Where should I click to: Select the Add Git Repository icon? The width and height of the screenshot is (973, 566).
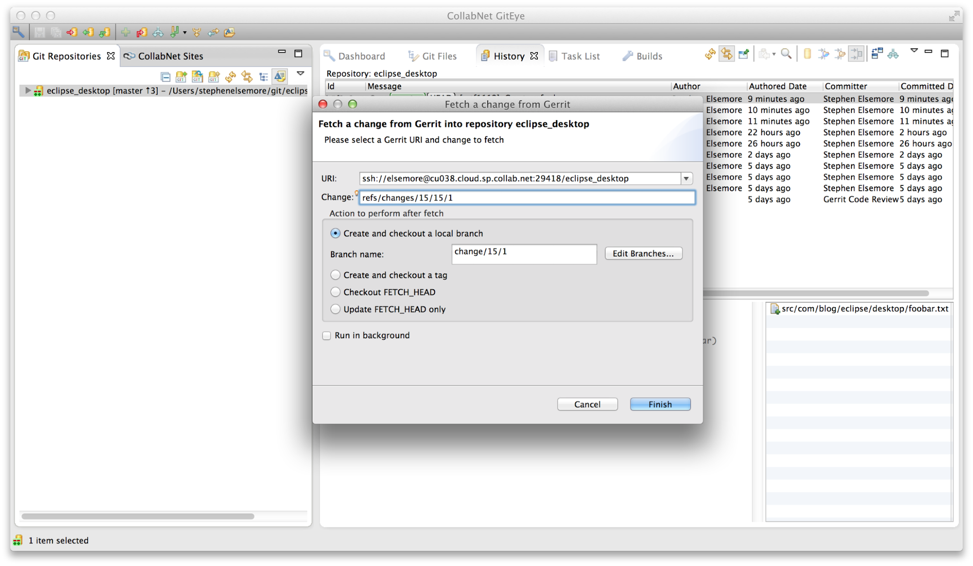[181, 76]
